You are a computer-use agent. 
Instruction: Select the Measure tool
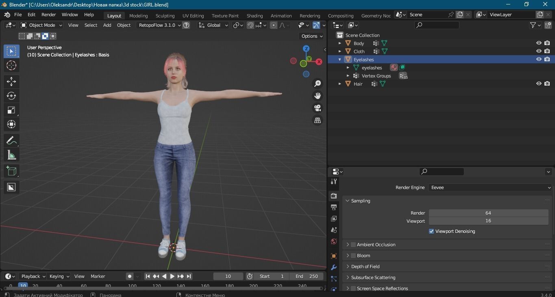[11, 155]
